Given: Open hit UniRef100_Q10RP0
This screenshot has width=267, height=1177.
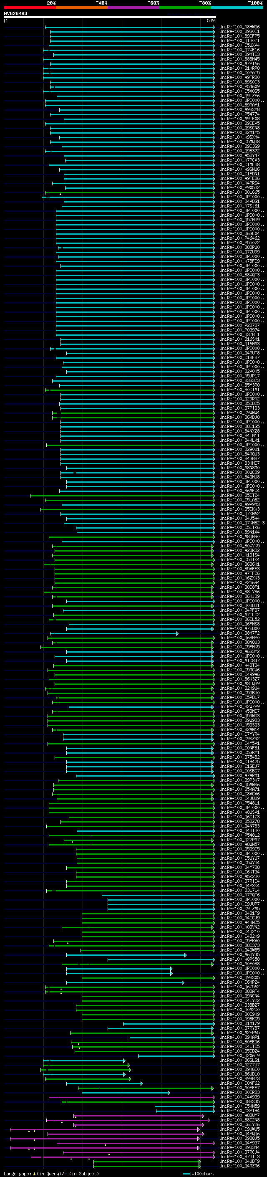Looking at the screenshot, I should coord(239,68).
